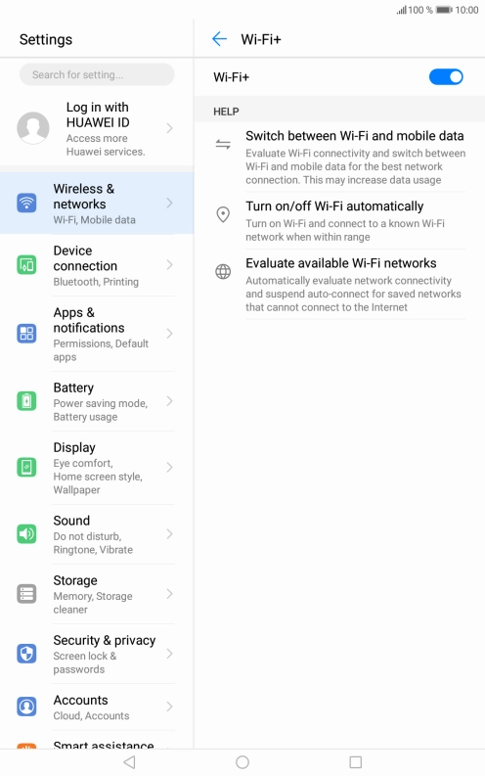This screenshot has height=776, width=485.
Task: Open Display settings via its chevron
Action: point(169,467)
